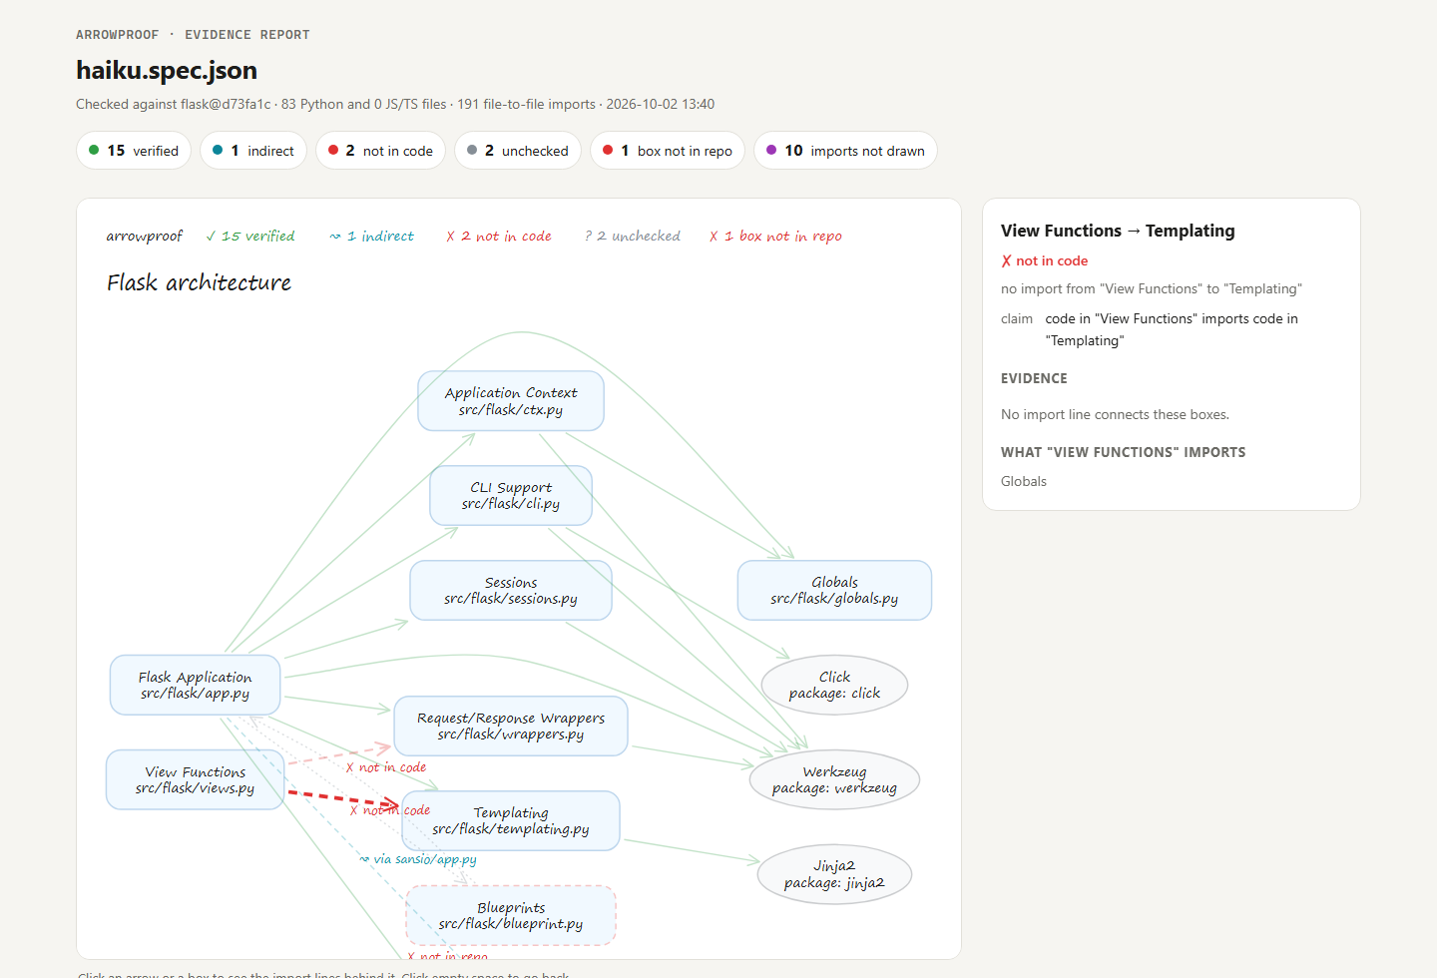Select the View Functions box
1437x978 pixels.
point(195,779)
